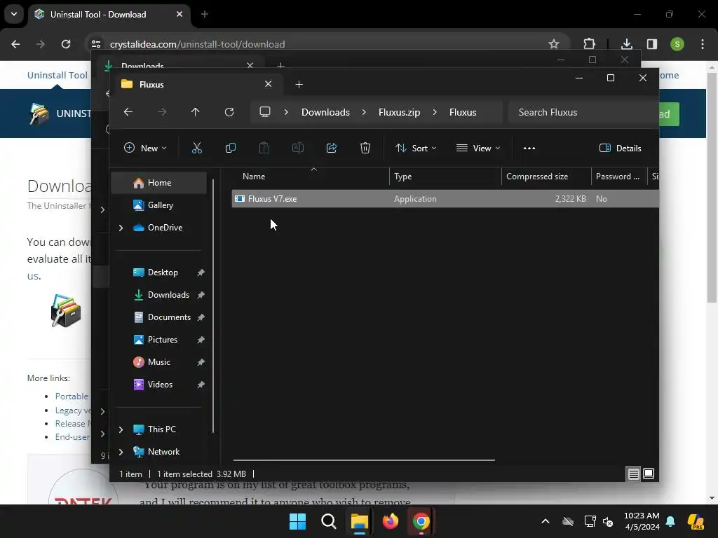Select Home in navigation pane
The height and width of the screenshot is (538, 718).
click(x=159, y=183)
